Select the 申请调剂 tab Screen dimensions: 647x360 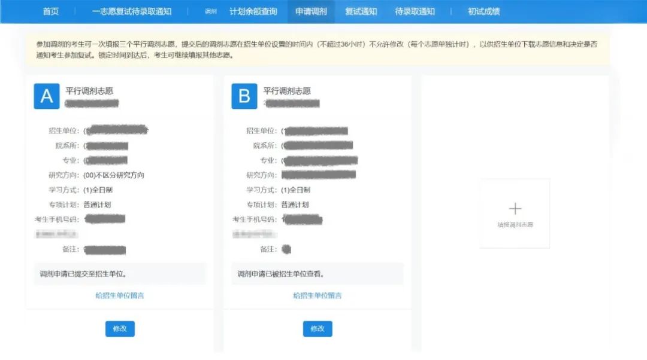(313, 11)
